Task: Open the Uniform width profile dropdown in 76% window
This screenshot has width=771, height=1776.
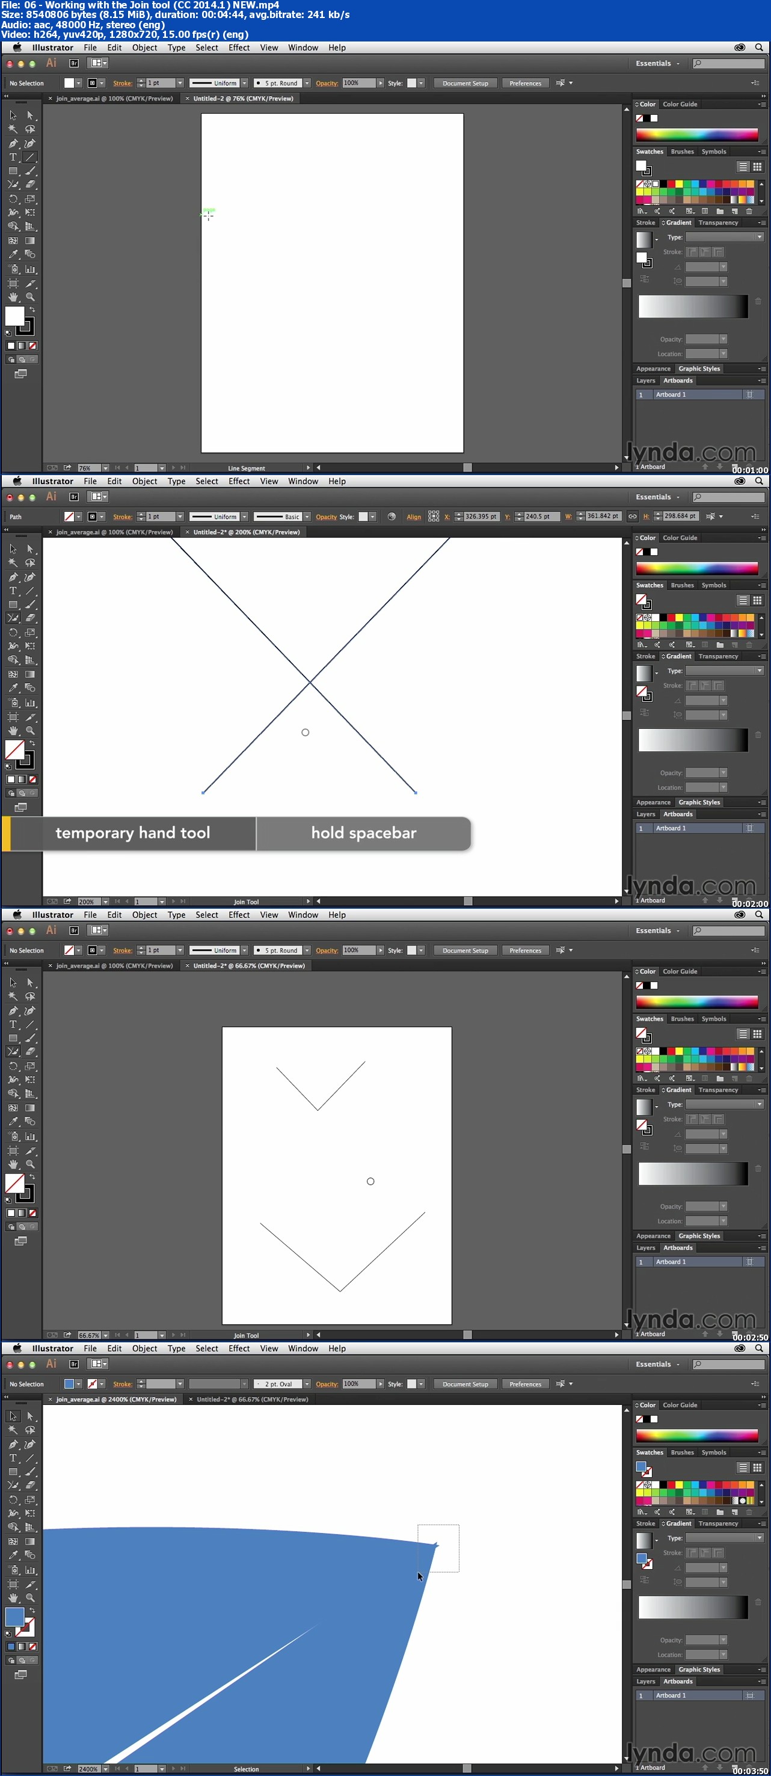Action: point(244,83)
